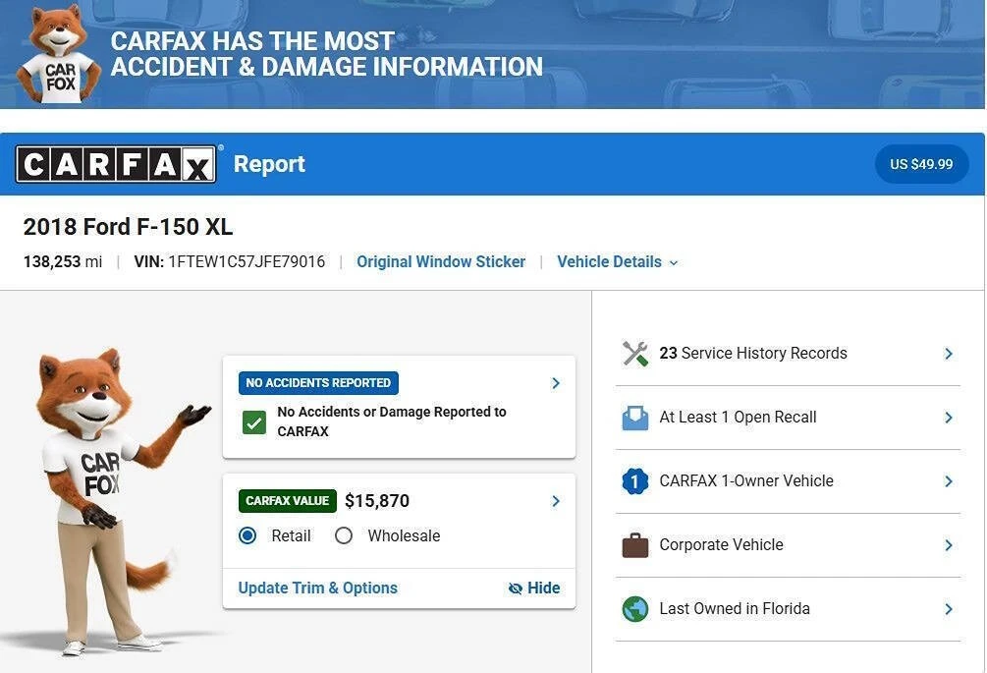Click the briefcase Corporate Vehicle icon

click(635, 545)
